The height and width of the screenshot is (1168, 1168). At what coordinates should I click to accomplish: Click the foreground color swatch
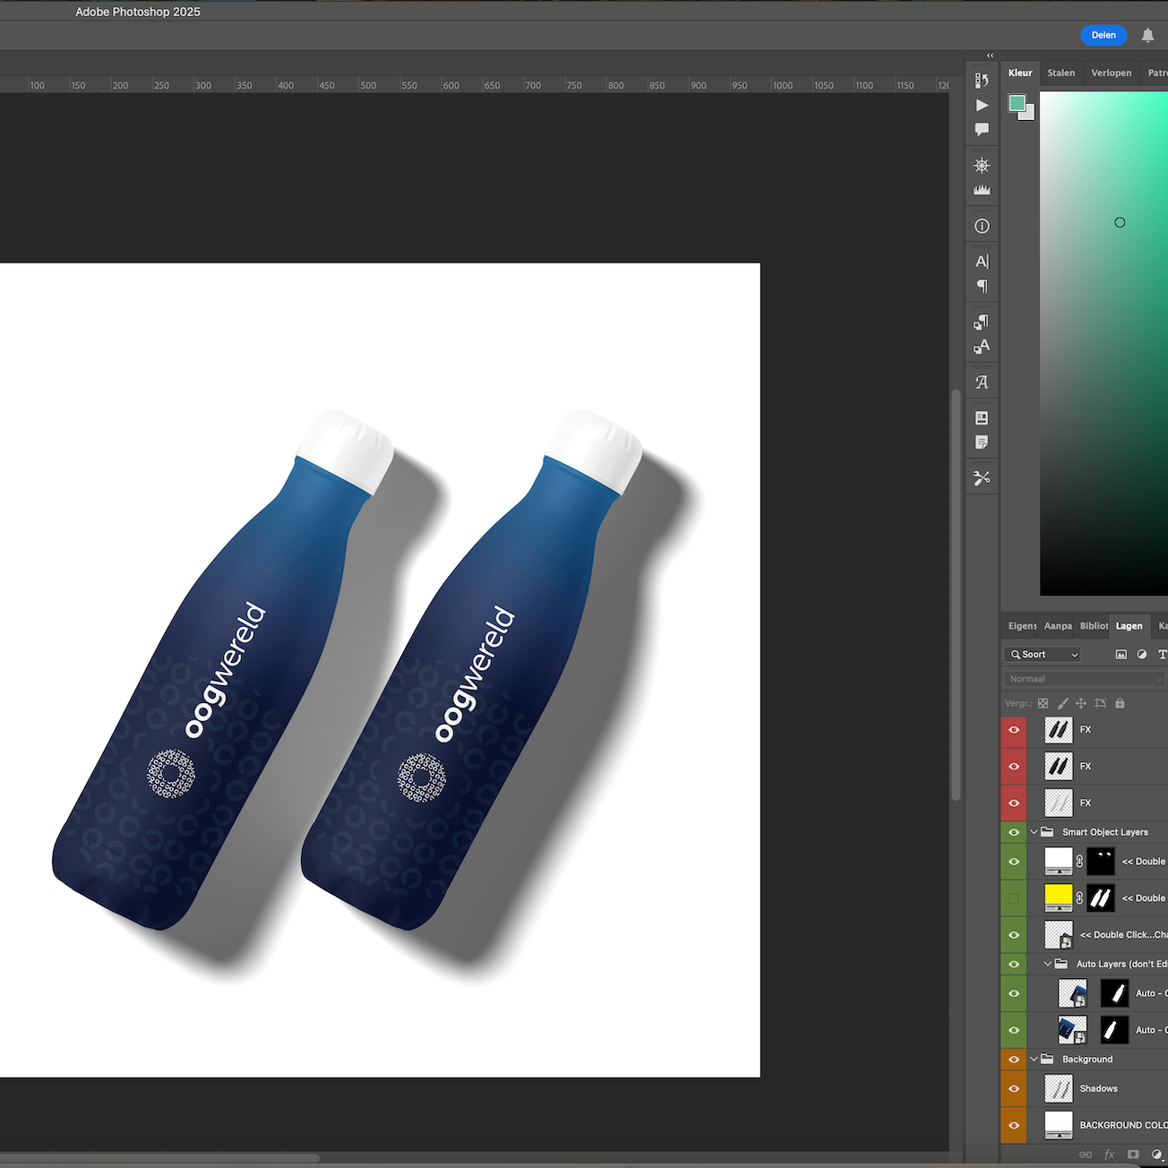(1017, 104)
